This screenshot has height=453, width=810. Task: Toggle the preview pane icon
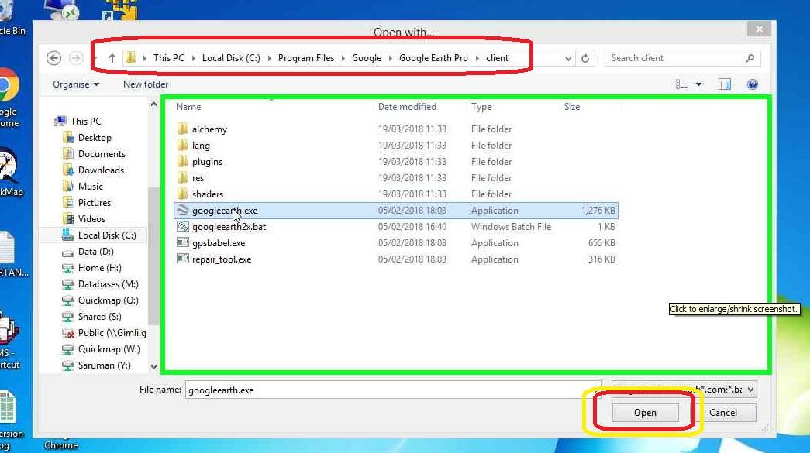click(725, 84)
